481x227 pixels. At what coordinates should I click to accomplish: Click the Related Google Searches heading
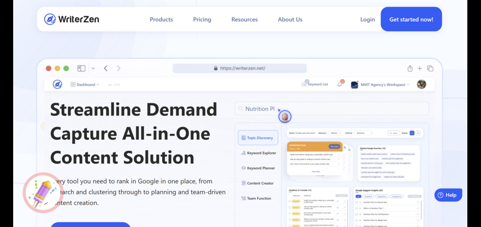click(x=373, y=148)
